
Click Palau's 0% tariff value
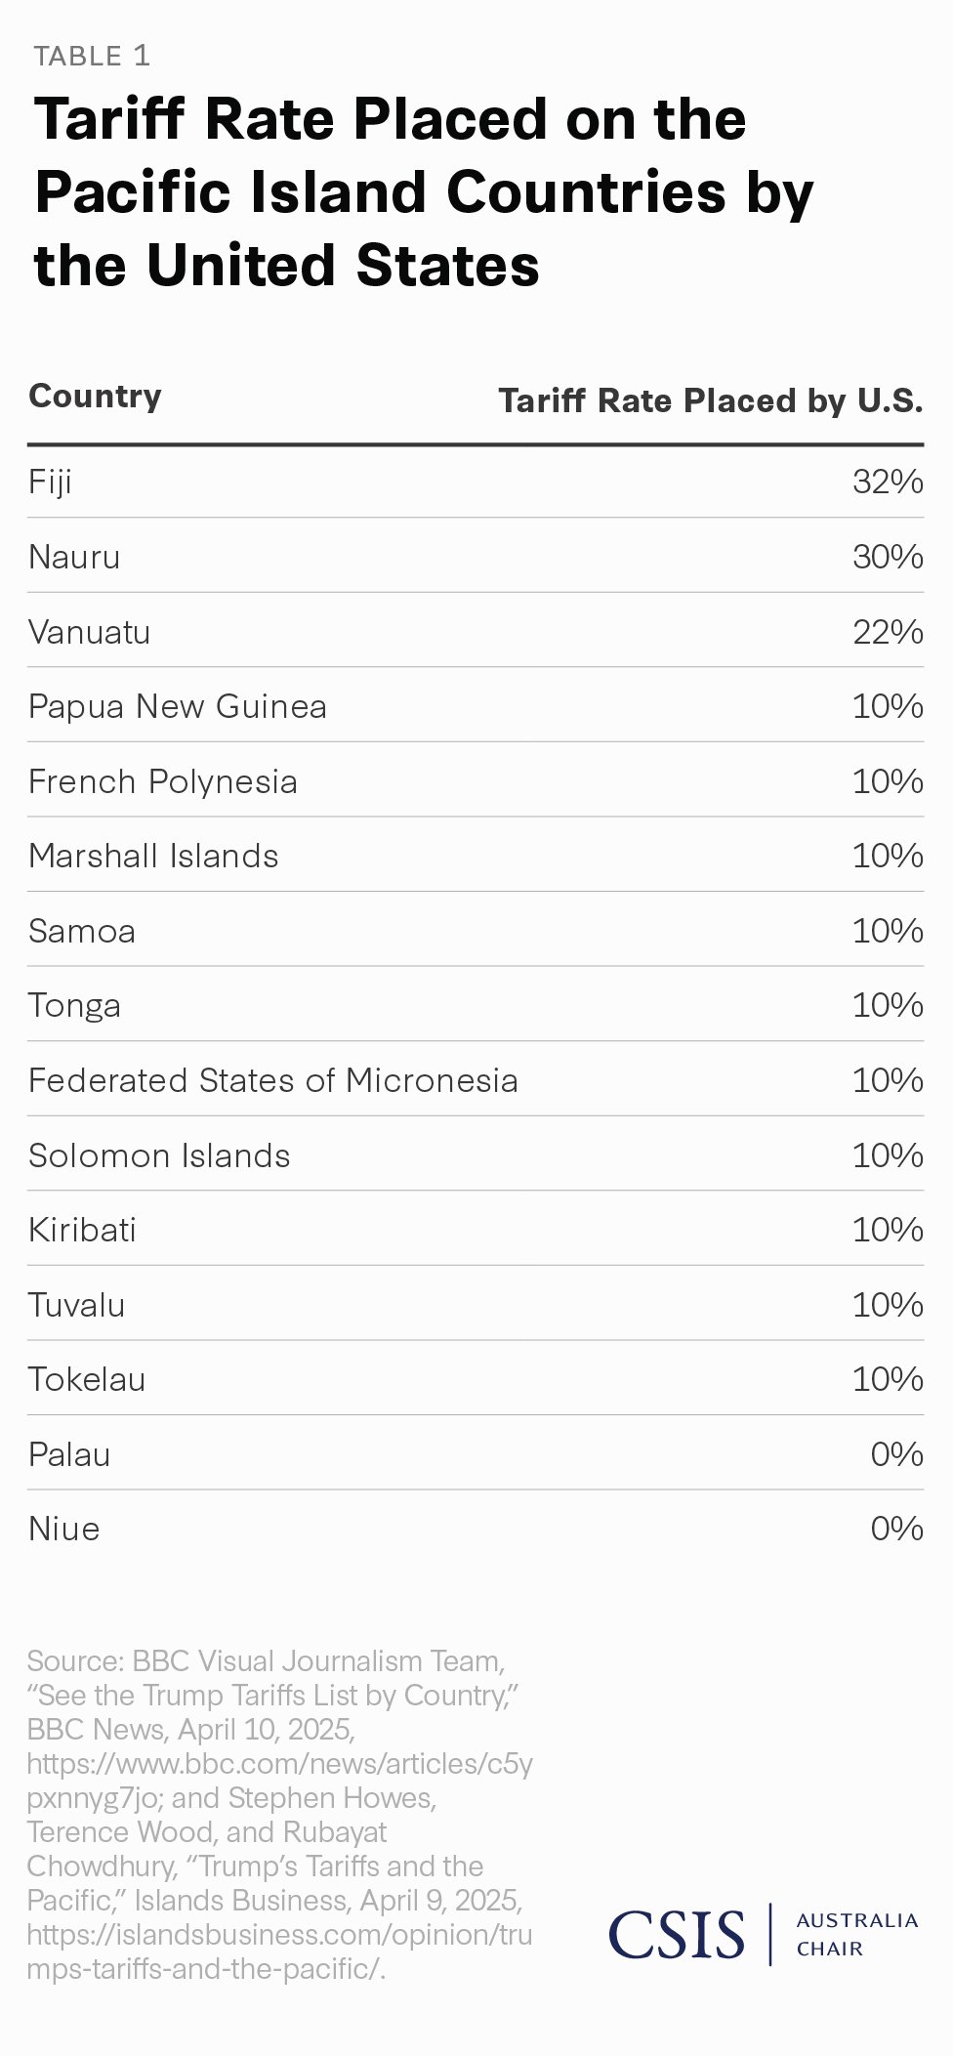point(896,1454)
